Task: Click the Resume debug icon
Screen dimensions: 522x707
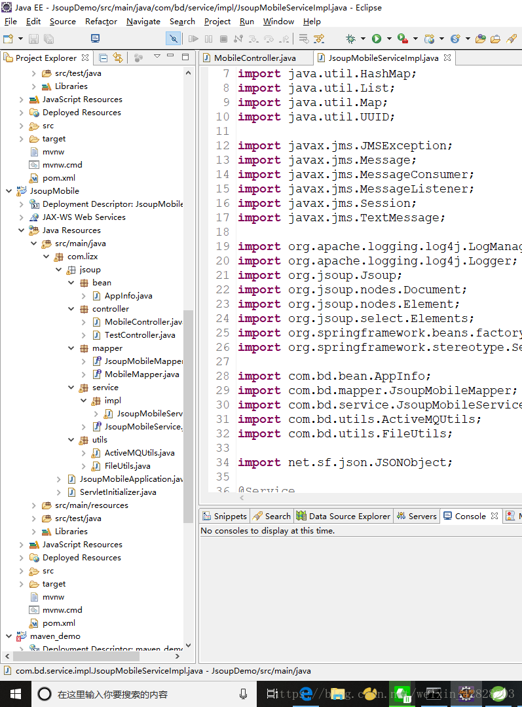Action: pos(193,39)
